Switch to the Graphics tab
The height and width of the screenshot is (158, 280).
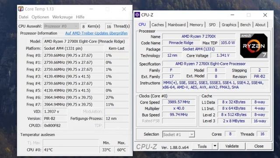pyautogui.click(x=229, y=25)
